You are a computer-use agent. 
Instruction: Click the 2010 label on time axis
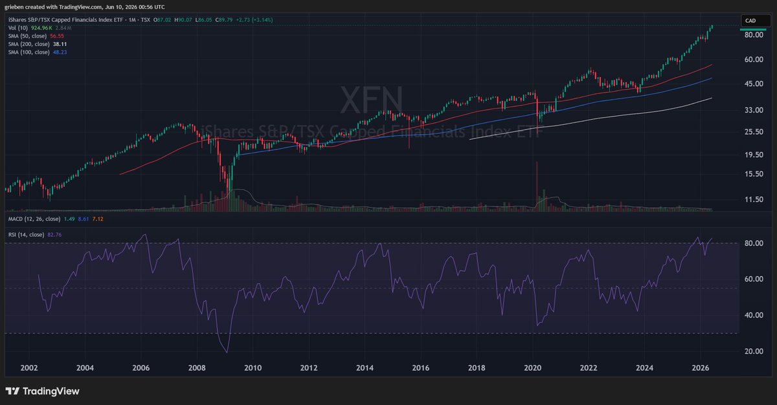tap(253, 367)
